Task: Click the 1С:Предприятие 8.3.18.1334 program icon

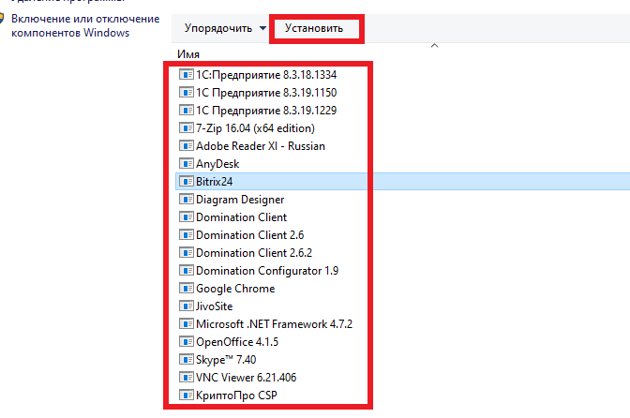Action: pos(187,75)
